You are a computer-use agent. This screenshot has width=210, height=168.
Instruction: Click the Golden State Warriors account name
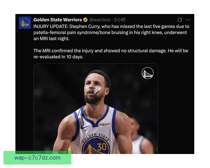pos(58,20)
